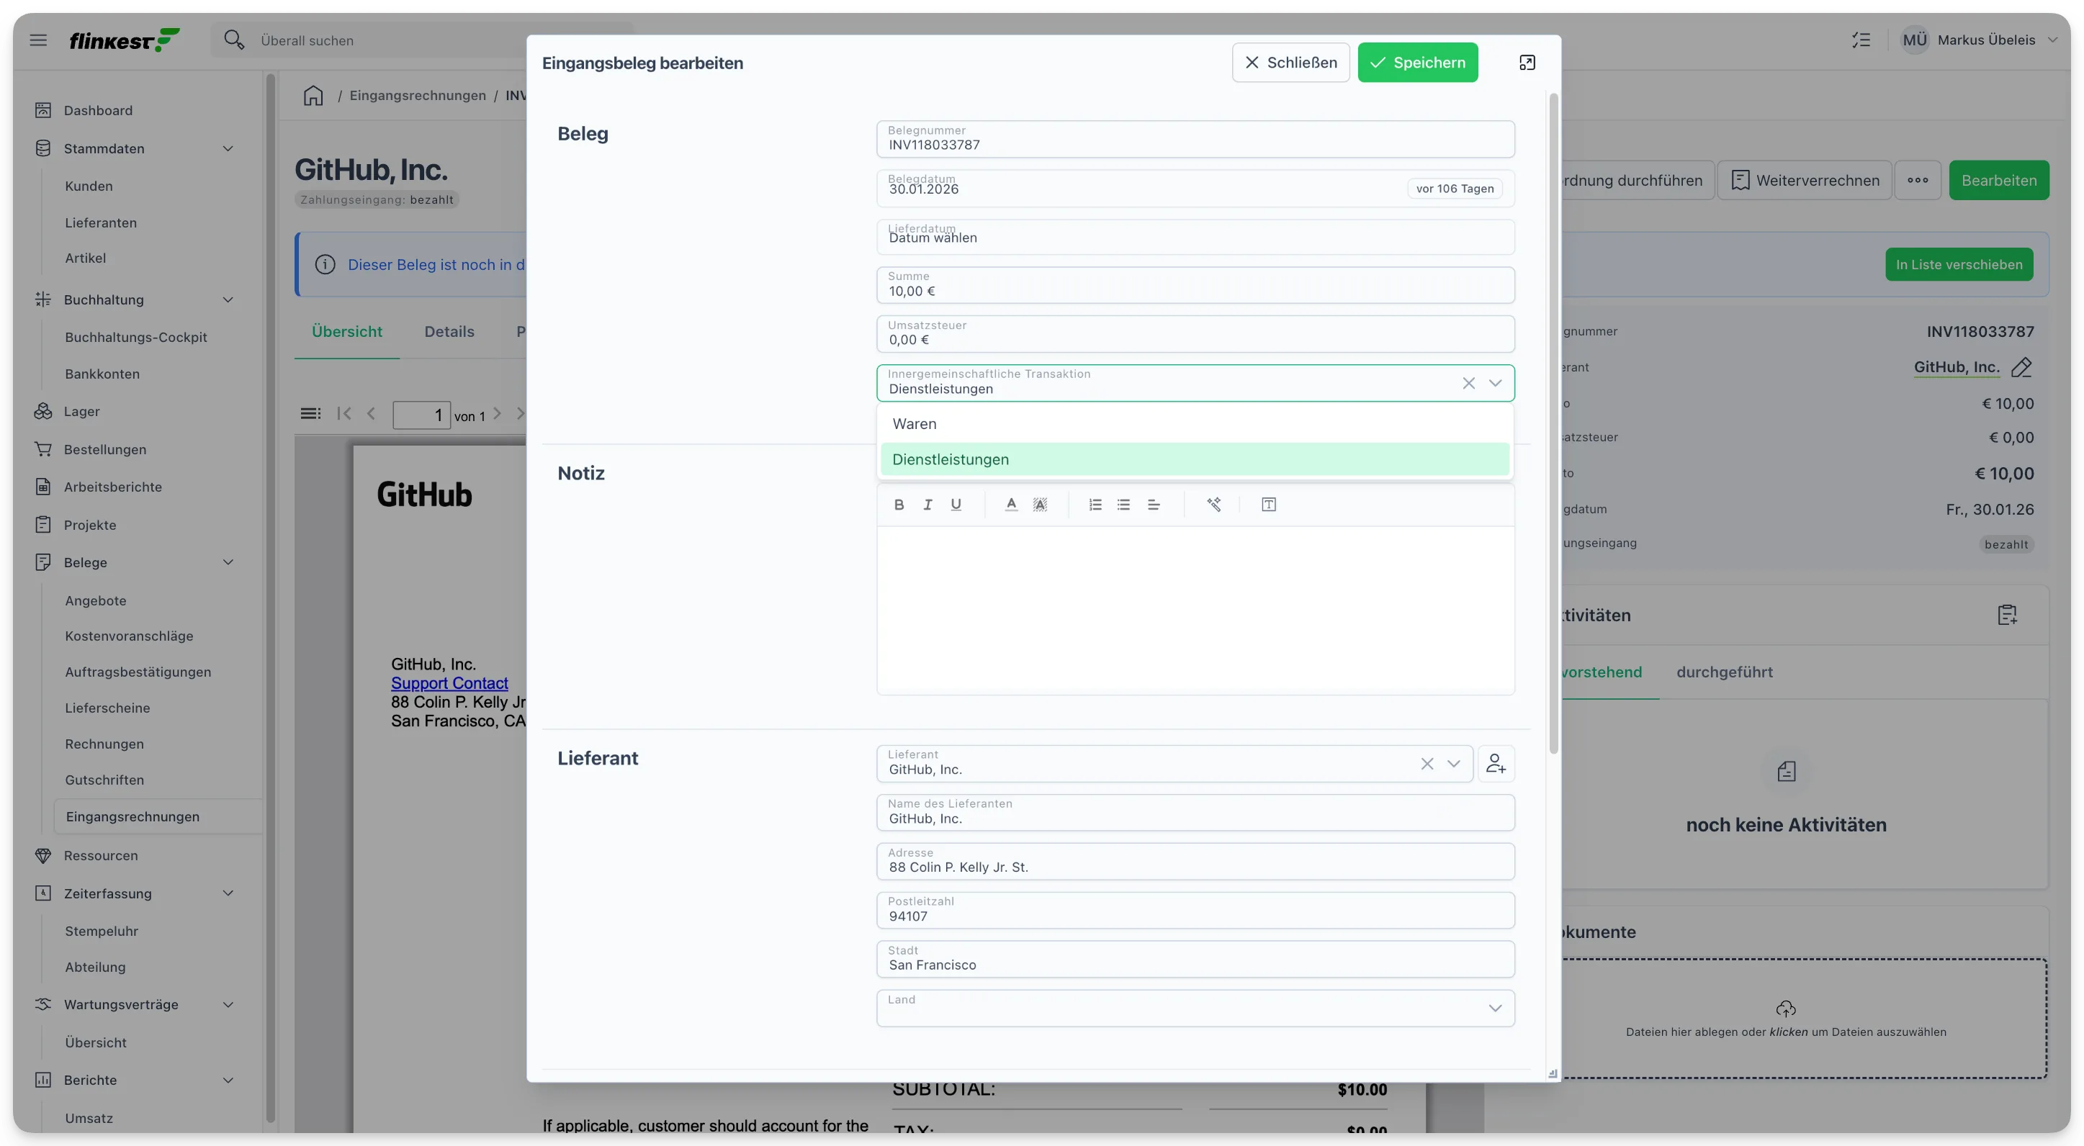
Task: Insert a numbered list in the Notiz editor
Action: click(x=1095, y=505)
